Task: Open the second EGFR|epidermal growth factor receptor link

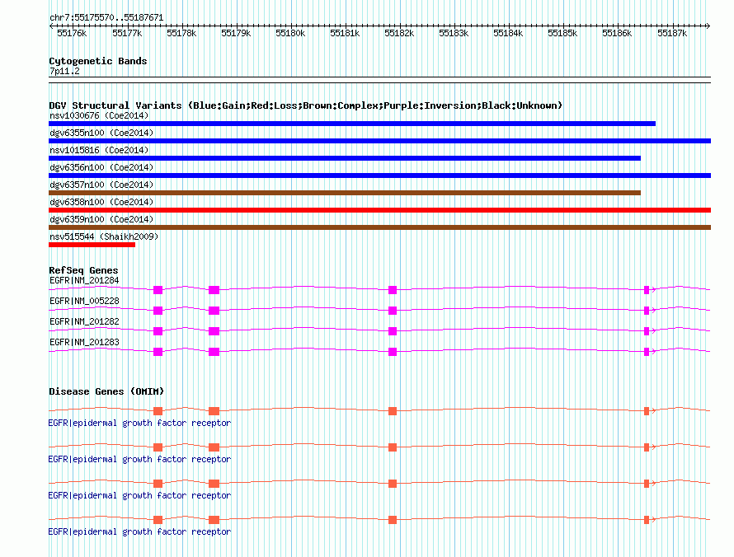Action: [x=139, y=460]
